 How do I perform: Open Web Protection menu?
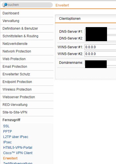point(27,59)
